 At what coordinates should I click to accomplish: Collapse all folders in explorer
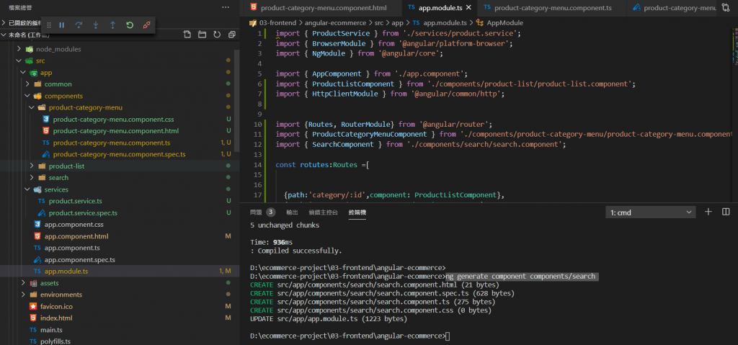231,35
